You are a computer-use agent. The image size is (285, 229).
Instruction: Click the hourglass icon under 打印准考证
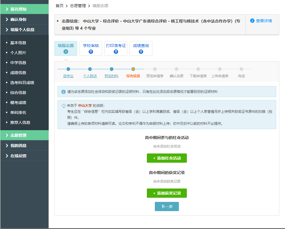116,52
